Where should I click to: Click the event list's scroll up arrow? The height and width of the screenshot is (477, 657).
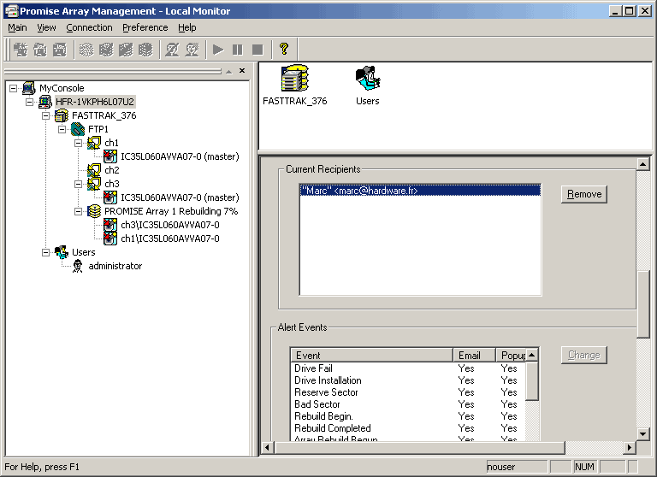[532, 355]
